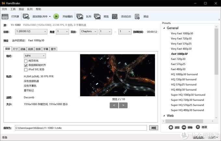Click the plus icon to add preset (添加)

tap(171, 127)
